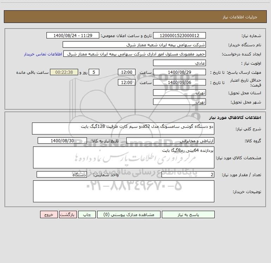This screenshot has width=271, height=263.
Task: Click item specifications text area
Action: pyautogui.click(x=124, y=157)
